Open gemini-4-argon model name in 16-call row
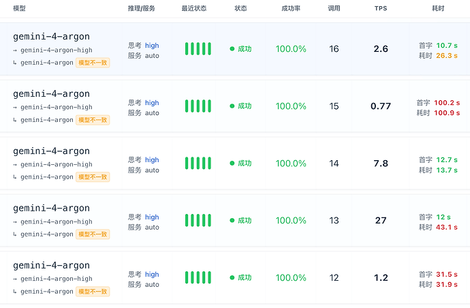The width and height of the screenshot is (470, 308). [51, 37]
